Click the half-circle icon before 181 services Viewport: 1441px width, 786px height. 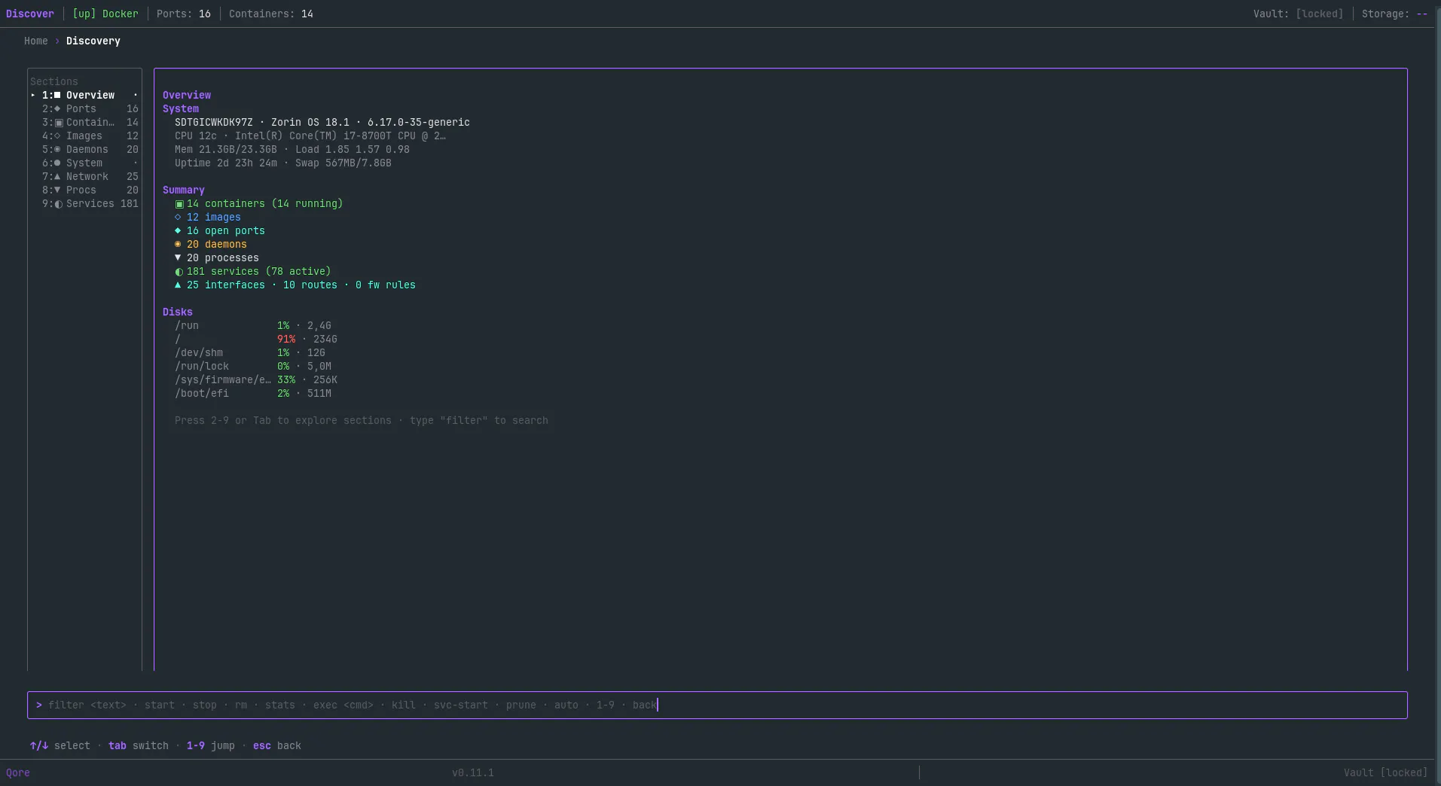click(x=179, y=272)
